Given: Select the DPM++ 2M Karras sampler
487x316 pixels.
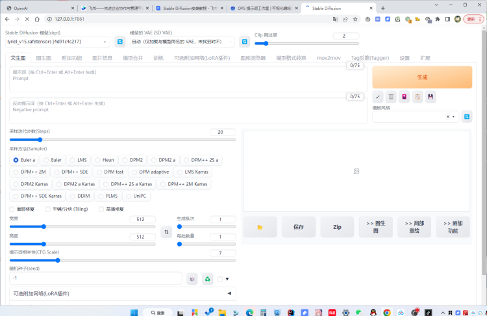Looking at the screenshot, I should click(x=184, y=184).
